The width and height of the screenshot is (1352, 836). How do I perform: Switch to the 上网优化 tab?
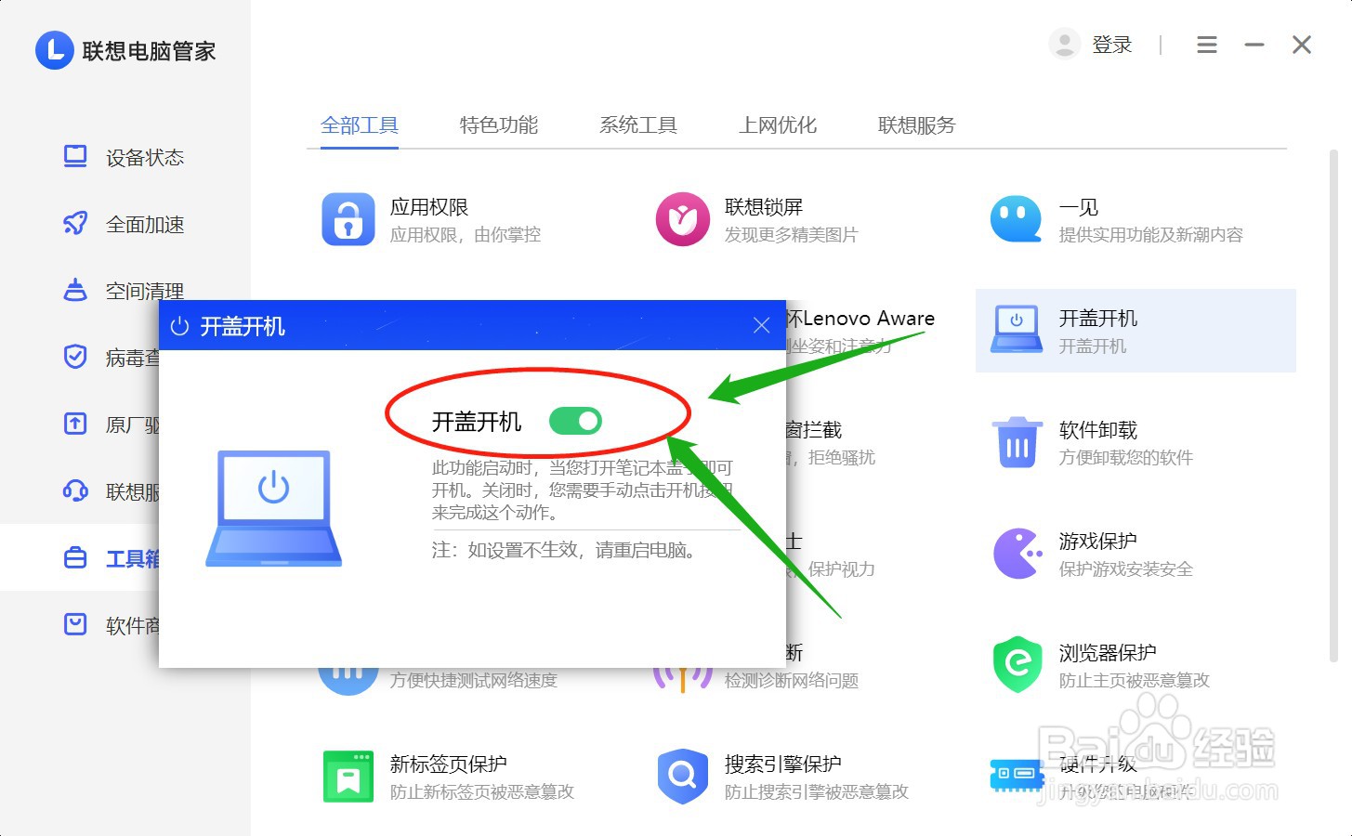coord(778,125)
